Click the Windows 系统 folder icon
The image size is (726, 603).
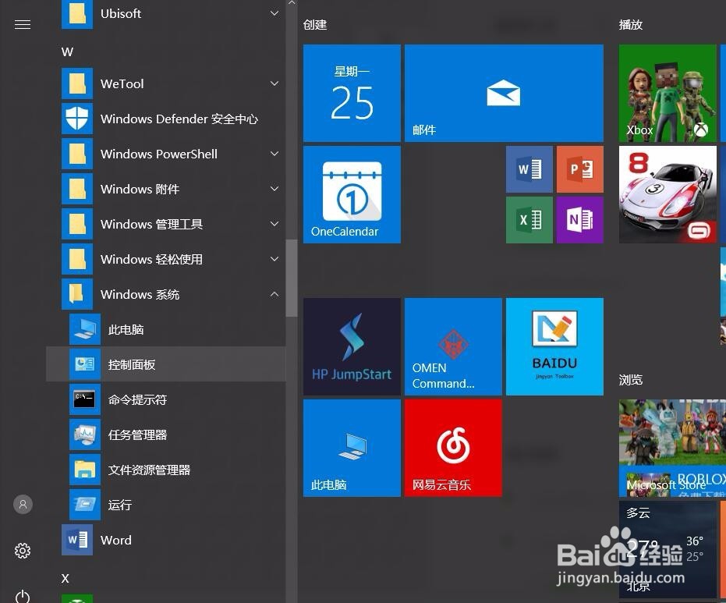[x=77, y=294]
